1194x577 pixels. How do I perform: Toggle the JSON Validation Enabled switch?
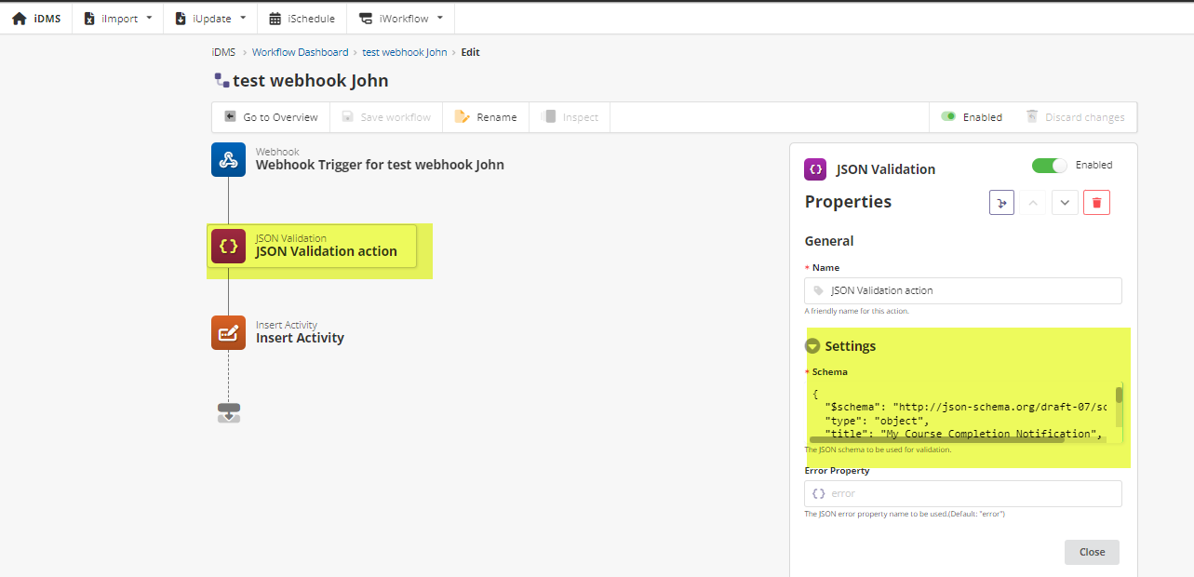click(1049, 166)
